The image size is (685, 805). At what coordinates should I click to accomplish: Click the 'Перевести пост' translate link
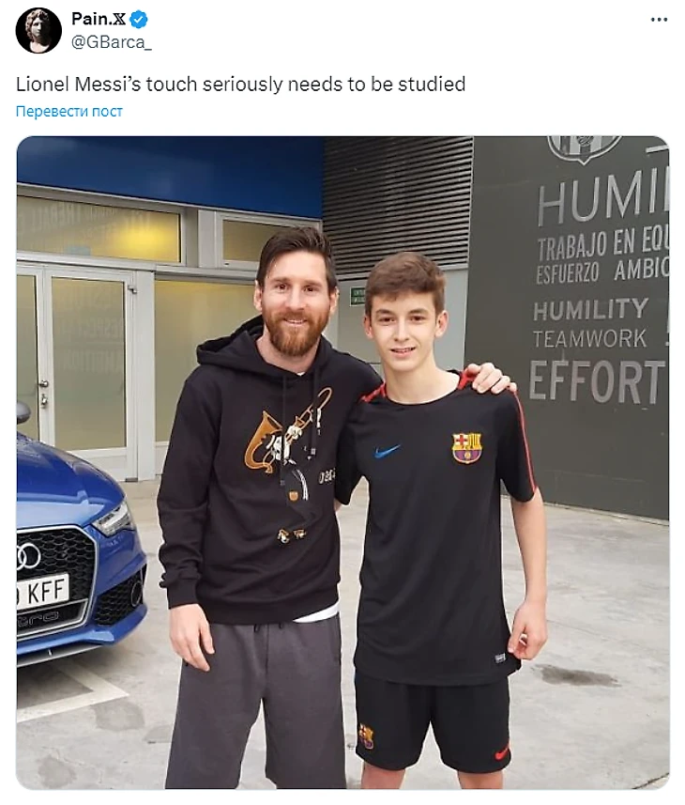click(x=69, y=111)
